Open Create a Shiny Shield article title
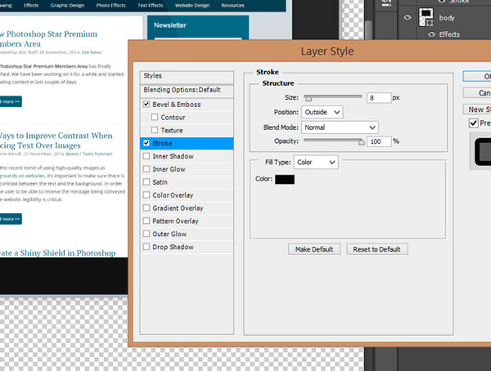This screenshot has height=371, width=491. (x=57, y=253)
